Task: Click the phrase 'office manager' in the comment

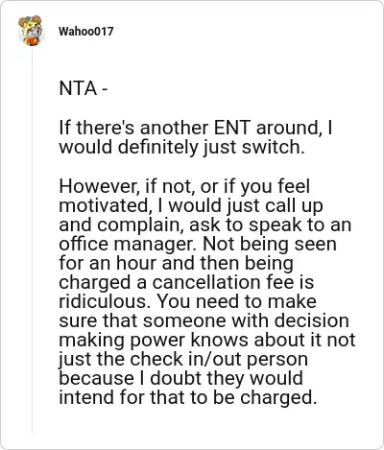Action: click(128, 244)
